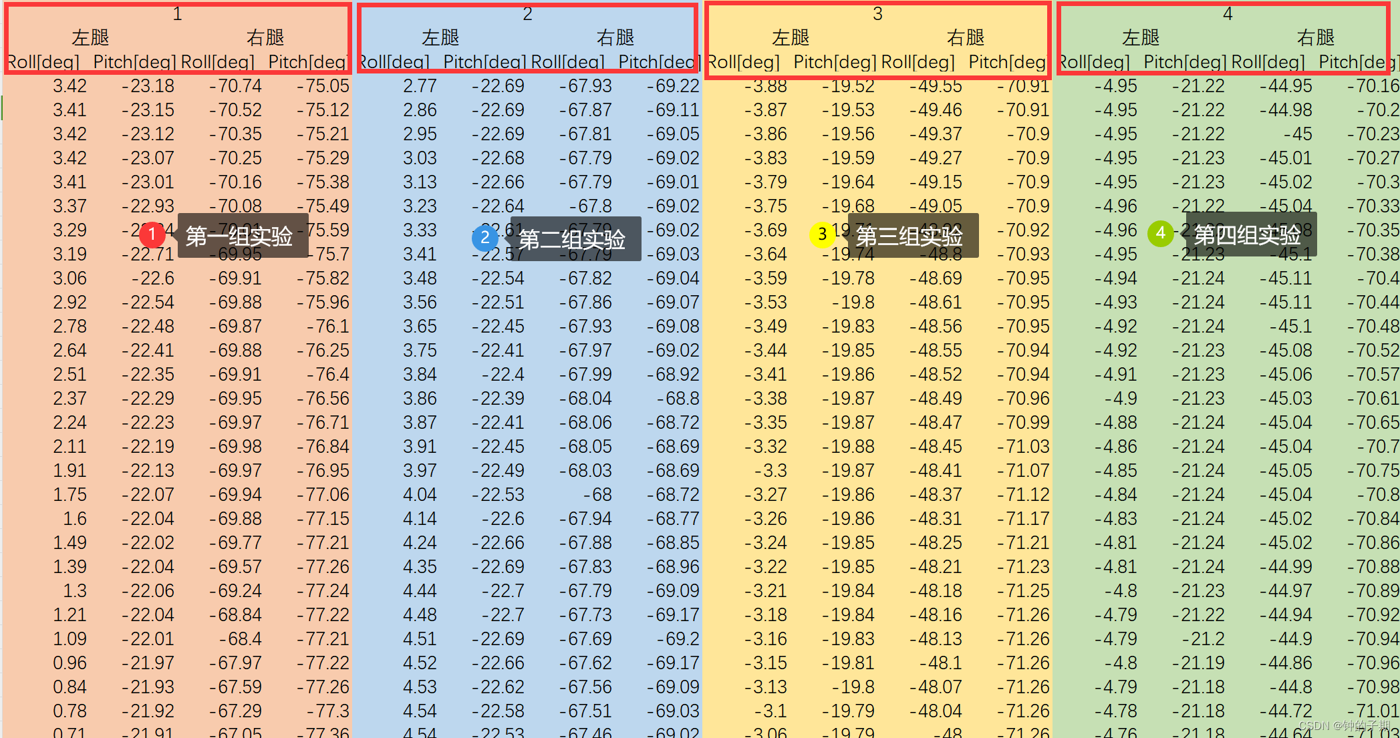Pick the cell showing -75.12
Screen dimensions: 1400x738
tap(323, 110)
